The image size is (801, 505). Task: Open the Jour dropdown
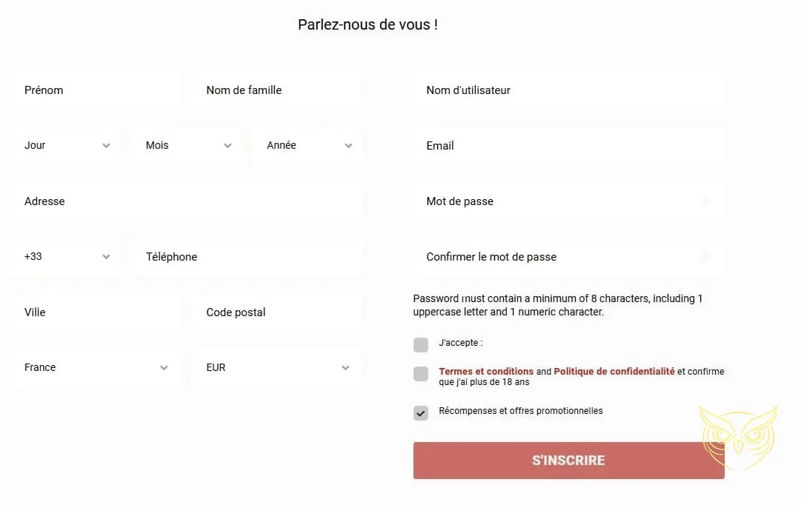(x=106, y=145)
